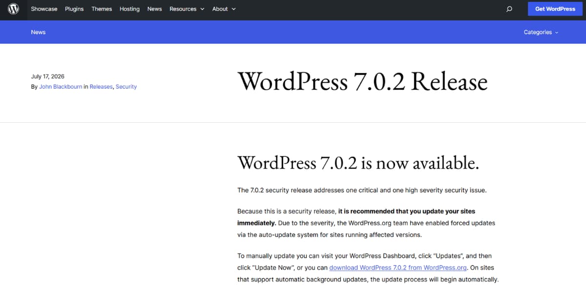
Task: Expand the About dropdown menu
Action: pos(224,9)
